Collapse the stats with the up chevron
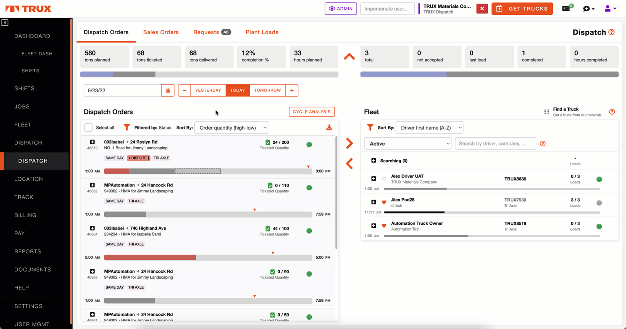Image resolution: width=626 pixels, height=329 pixels. click(349, 57)
